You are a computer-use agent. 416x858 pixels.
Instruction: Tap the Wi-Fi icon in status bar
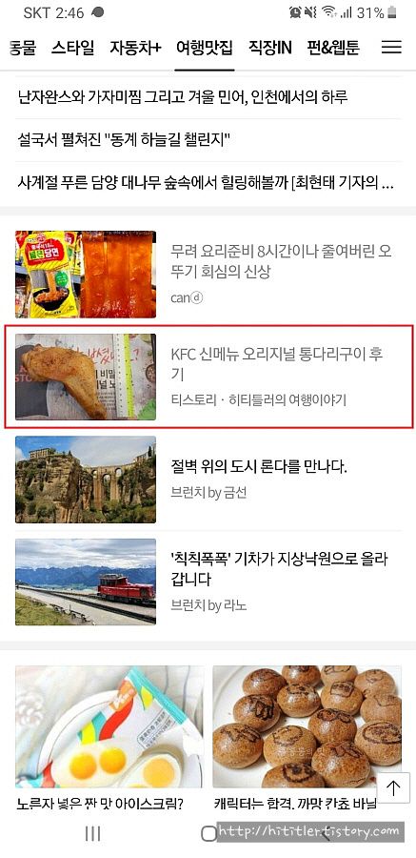click(328, 12)
